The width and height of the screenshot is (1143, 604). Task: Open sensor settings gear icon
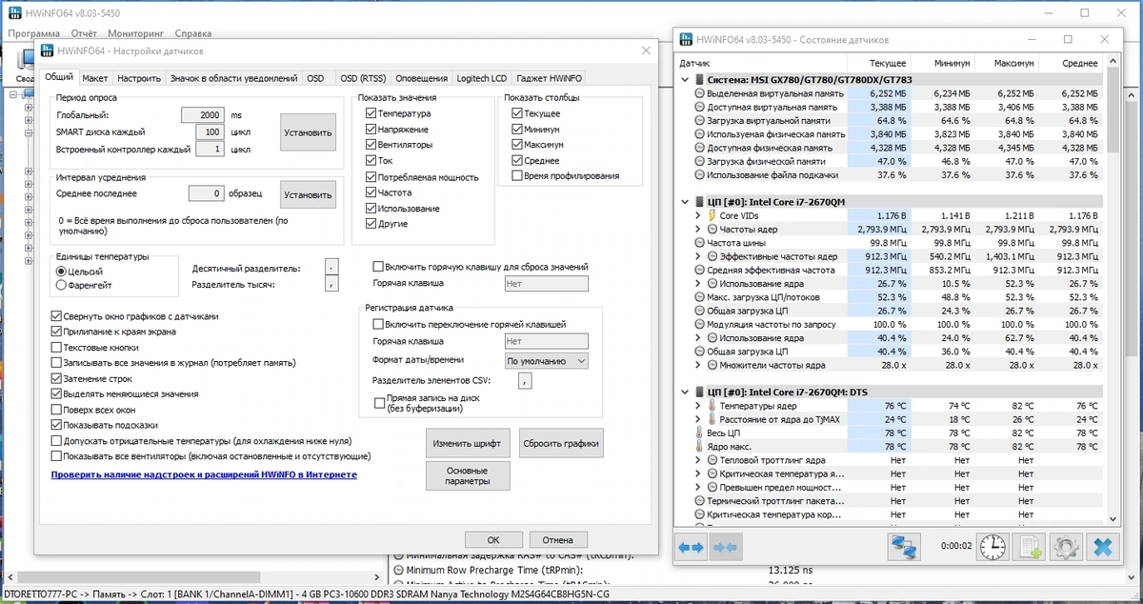[x=1065, y=547]
